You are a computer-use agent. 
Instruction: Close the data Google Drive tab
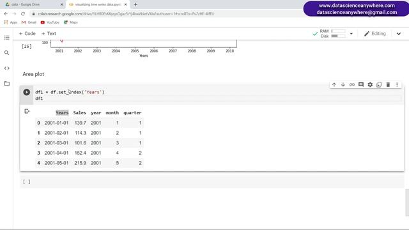62,4
